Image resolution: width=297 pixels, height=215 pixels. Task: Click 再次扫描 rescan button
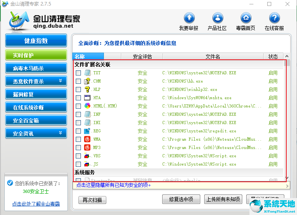[x=92, y=200]
